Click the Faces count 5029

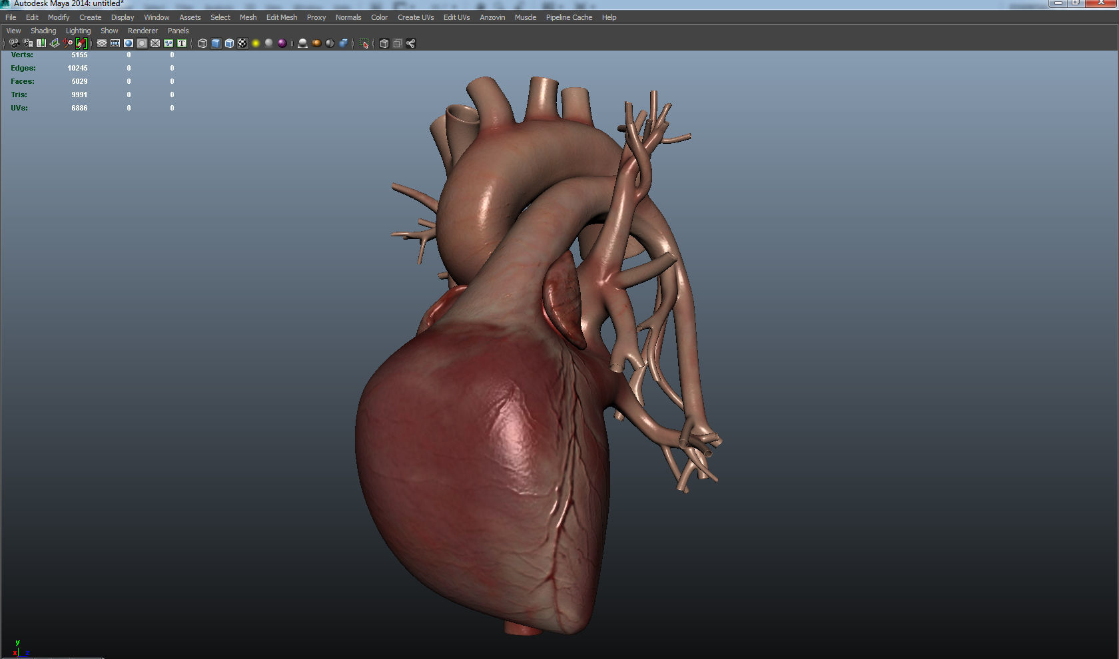79,81
